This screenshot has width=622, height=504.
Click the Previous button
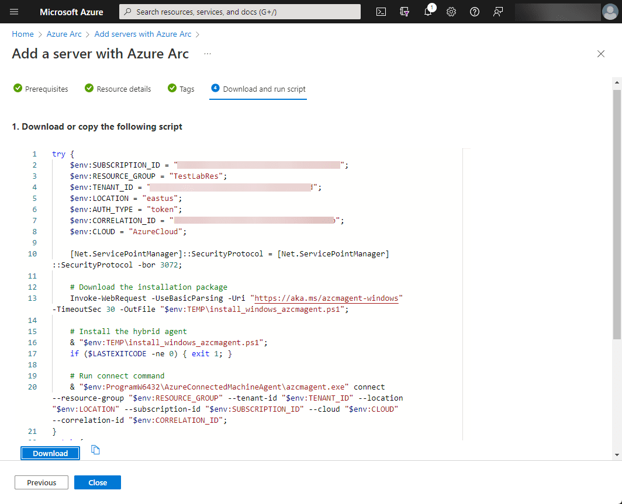pos(42,482)
